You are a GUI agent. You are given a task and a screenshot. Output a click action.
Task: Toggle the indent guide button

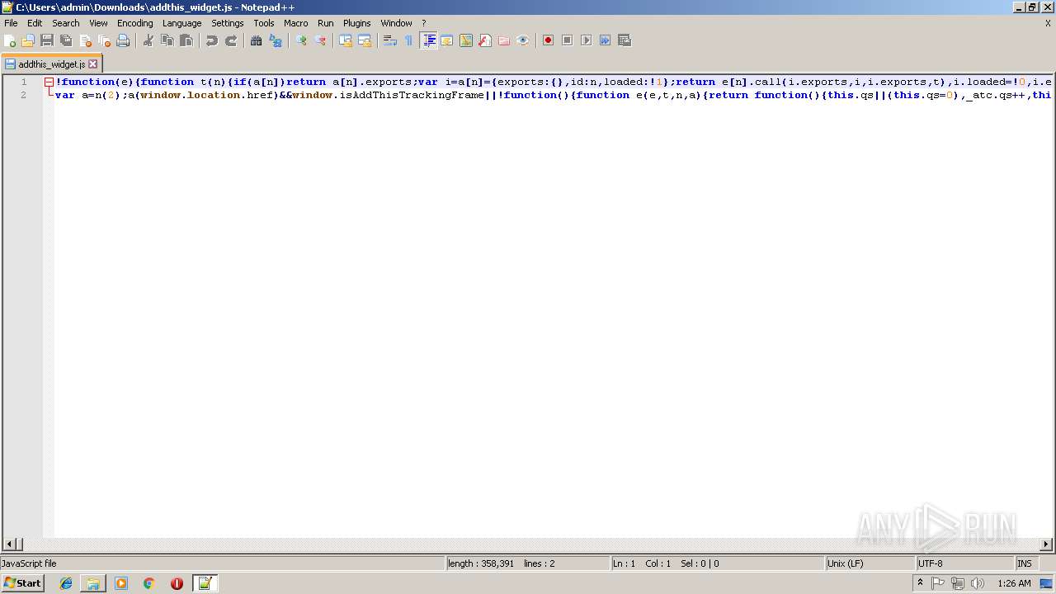(428, 40)
